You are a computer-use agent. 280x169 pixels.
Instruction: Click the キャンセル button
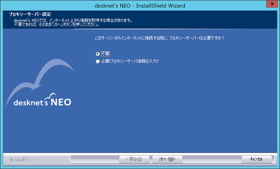[x=256, y=159]
